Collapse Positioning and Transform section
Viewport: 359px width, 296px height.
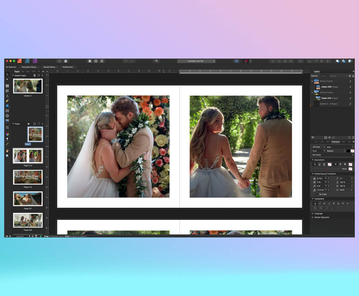[x=313, y=174]
